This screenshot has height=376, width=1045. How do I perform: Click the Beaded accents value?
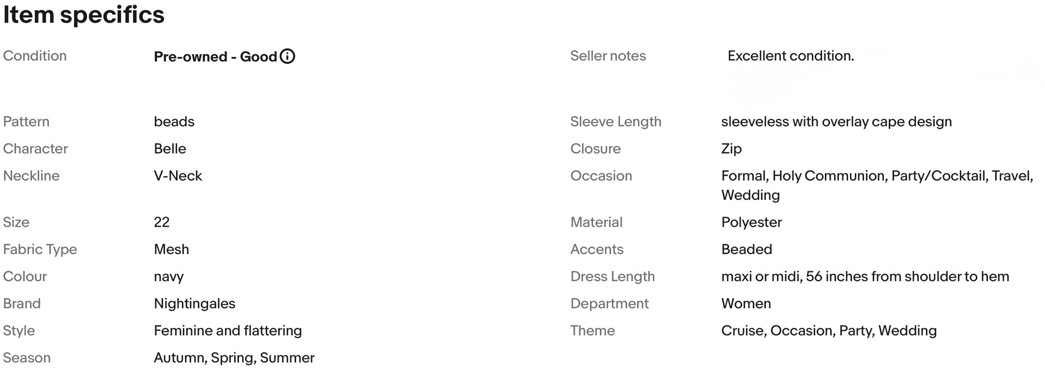746,249
